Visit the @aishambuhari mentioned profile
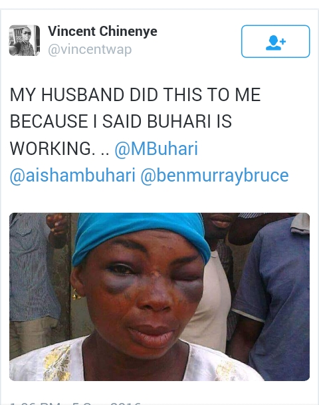 tap(72, 176)
